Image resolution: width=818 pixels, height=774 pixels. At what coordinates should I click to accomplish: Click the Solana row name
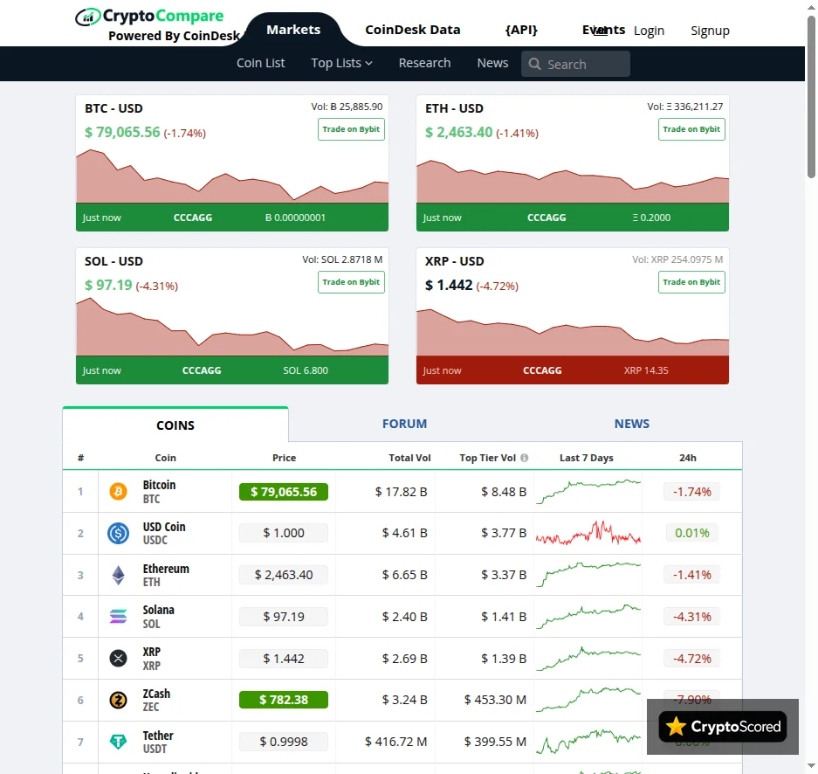tap(159, 610)
